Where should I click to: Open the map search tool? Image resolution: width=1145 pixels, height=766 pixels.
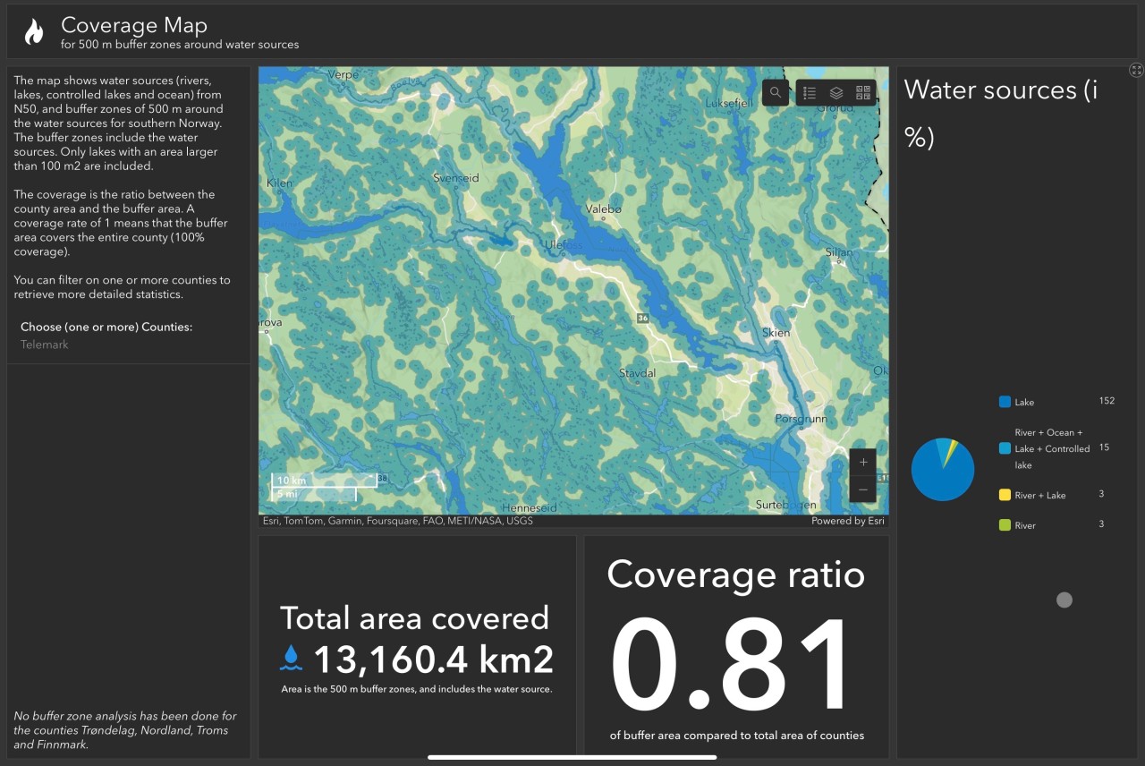coord(776,93)
